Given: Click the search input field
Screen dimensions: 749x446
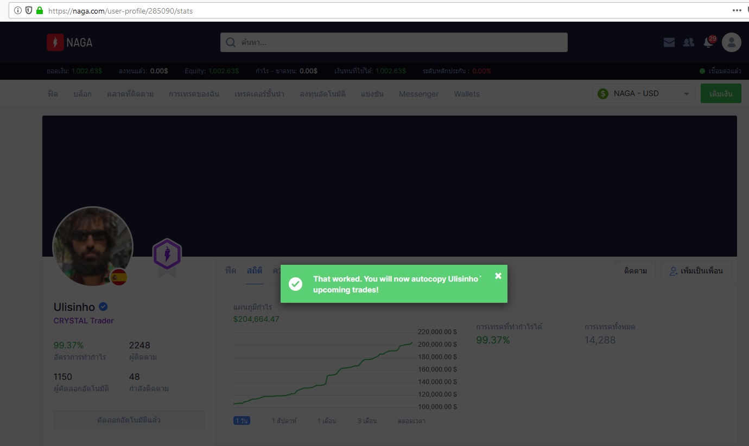Looking at the screenshot, I should (x=394, y=42).
